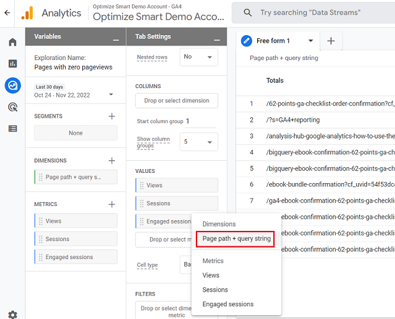
Task: Click the Sessions value in Tab Settings
Action: click(177, 204)
